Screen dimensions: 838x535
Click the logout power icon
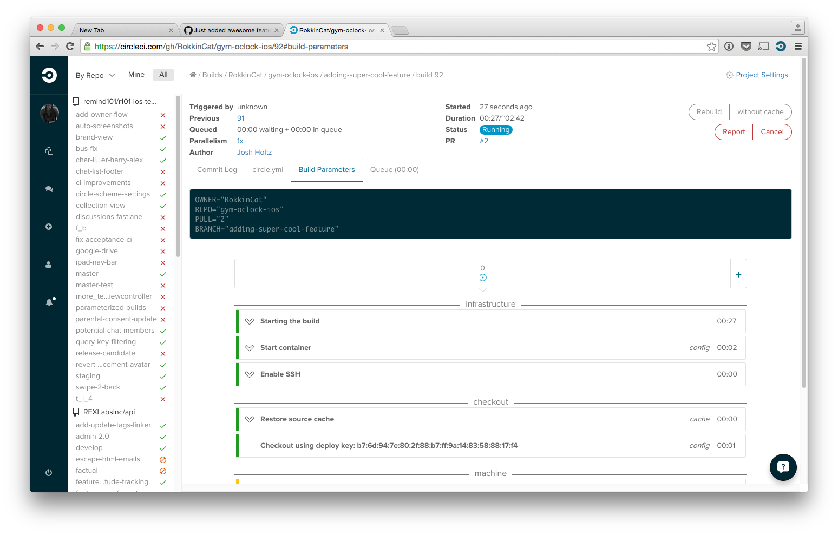(x=49, y=472)
